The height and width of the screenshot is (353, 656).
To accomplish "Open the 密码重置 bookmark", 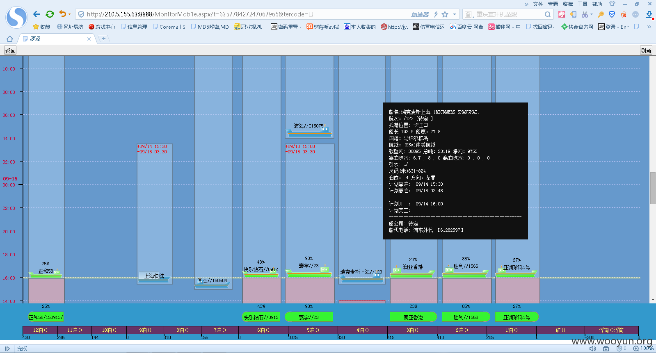I will point(286,27).
